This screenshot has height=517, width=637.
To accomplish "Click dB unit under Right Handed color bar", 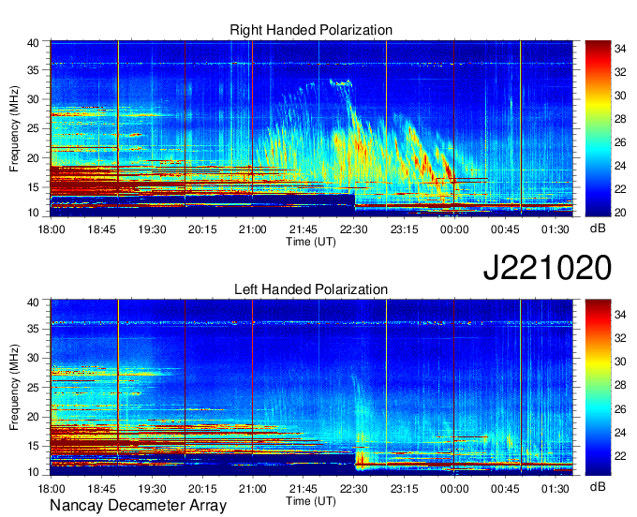I will tap(598, 229).
